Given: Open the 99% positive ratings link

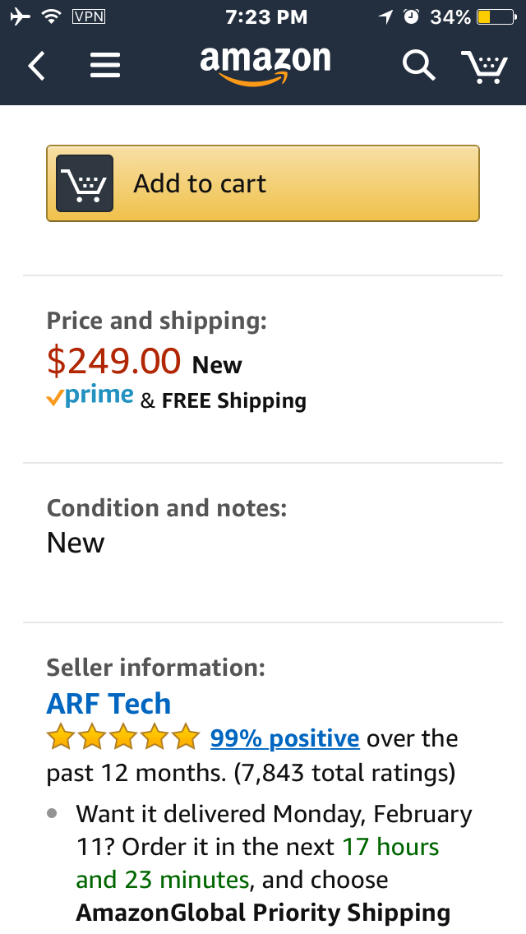Looking at the screenshot, I should 284,738.
